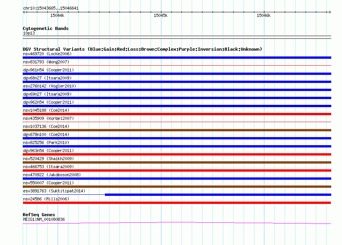Click the thick blue bar of esv3891763
Screen dimensions: 342x245
218,195
